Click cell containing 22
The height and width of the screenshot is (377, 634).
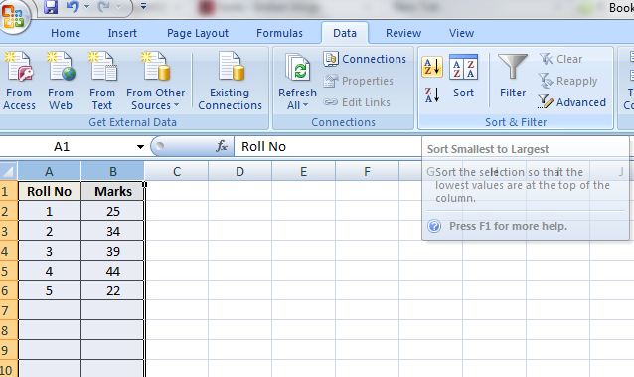point(113,290)
